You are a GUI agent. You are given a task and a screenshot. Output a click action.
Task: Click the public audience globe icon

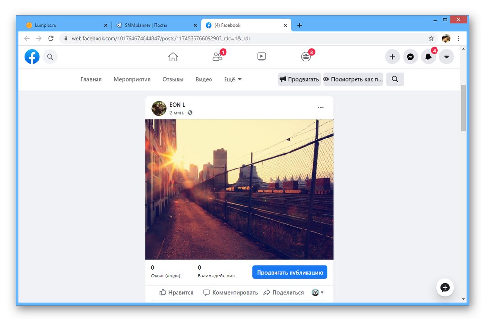click(x=190, y=113)
